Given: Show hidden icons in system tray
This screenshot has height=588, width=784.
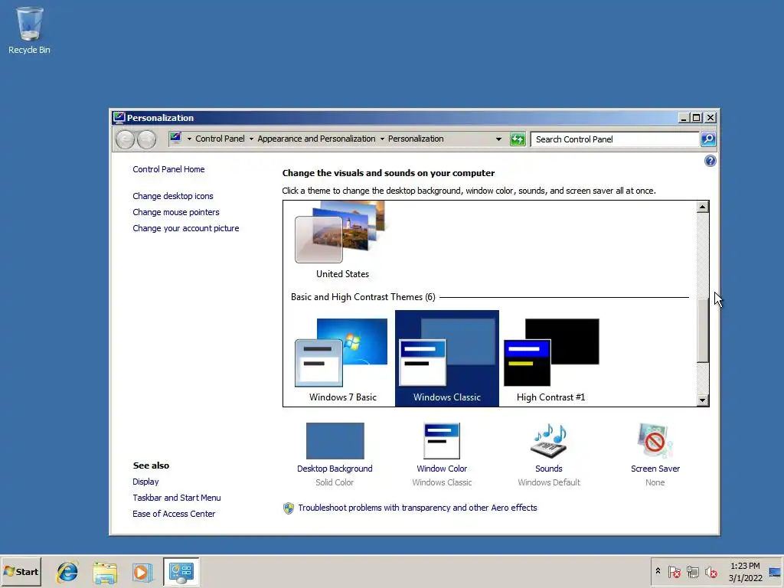Looking at the screenshot, I should pos(658,571).
